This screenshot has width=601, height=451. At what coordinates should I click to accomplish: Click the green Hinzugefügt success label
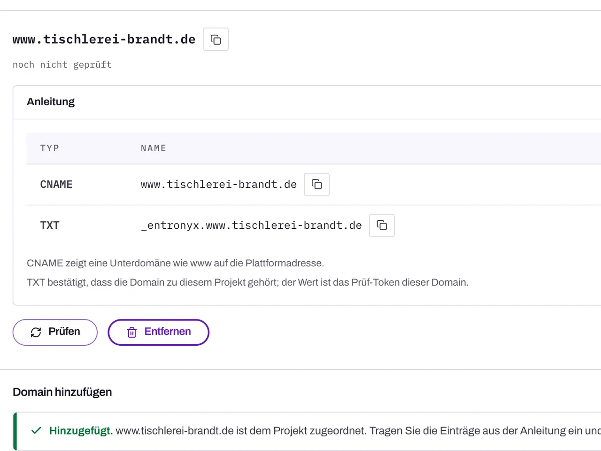[x=81, y=431]
